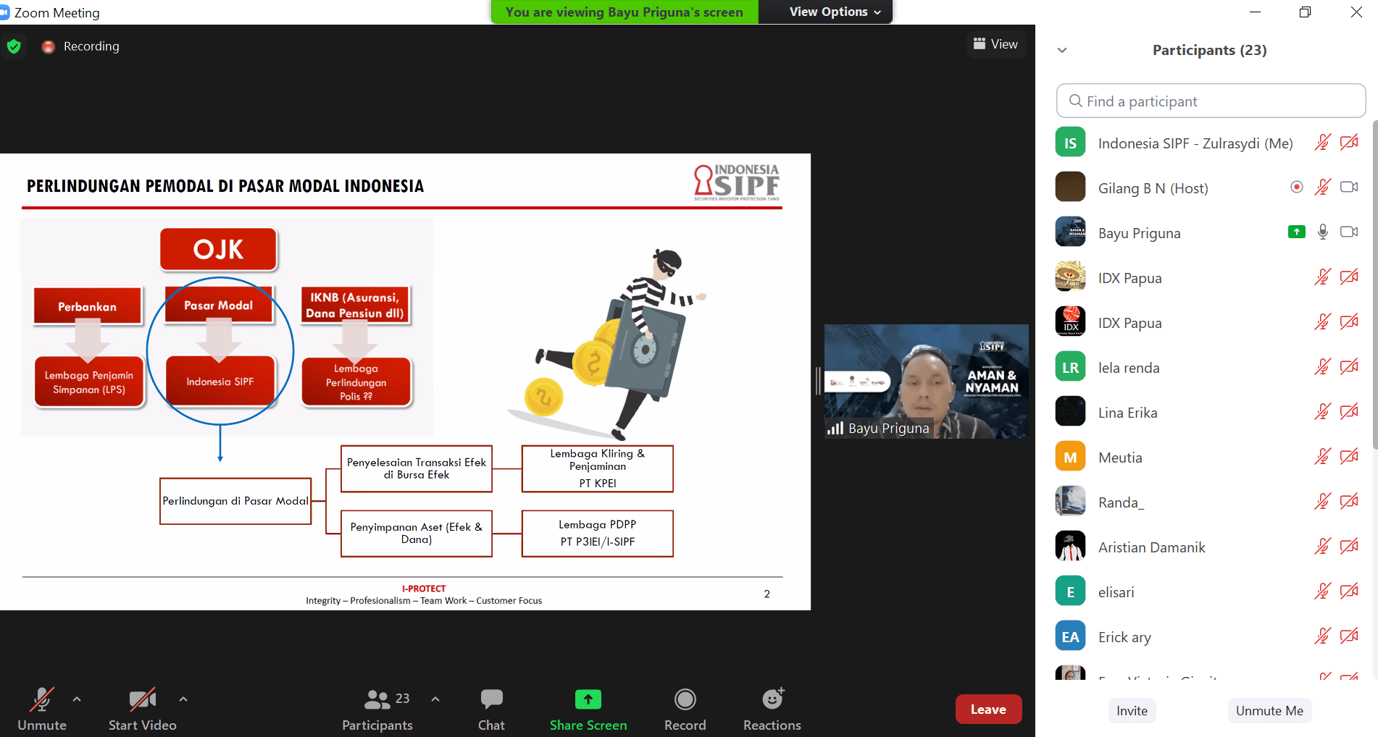Screen dimensions: 1378x737
Task: Click the Zoom Meeting title bar icon
Action: [4, 12]
